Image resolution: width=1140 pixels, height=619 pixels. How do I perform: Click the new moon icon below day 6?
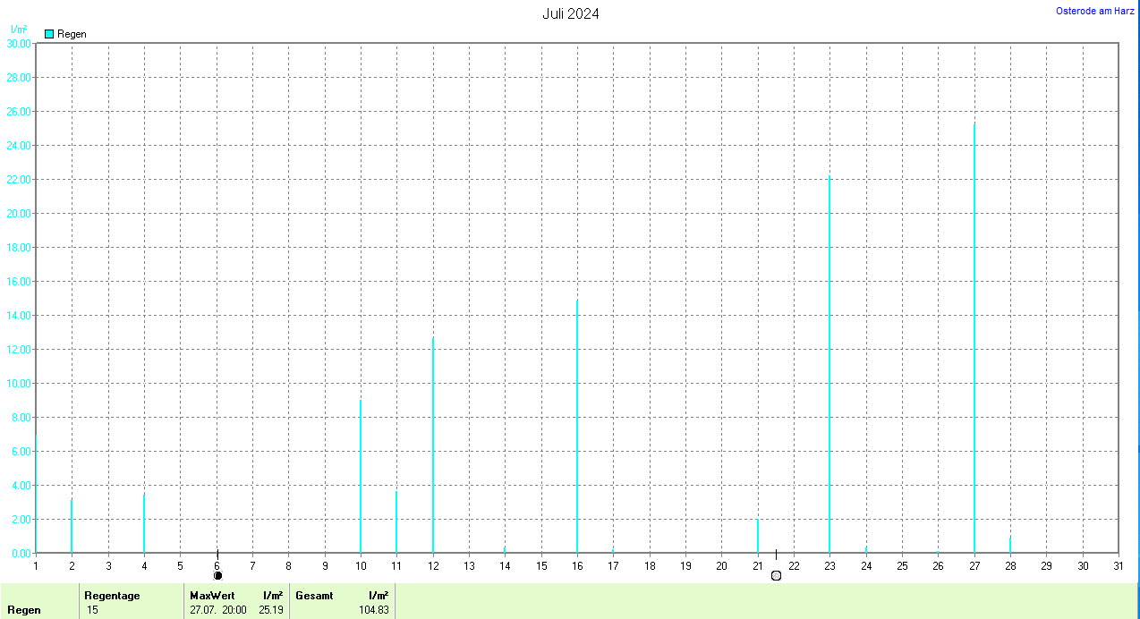click(217, 575)
